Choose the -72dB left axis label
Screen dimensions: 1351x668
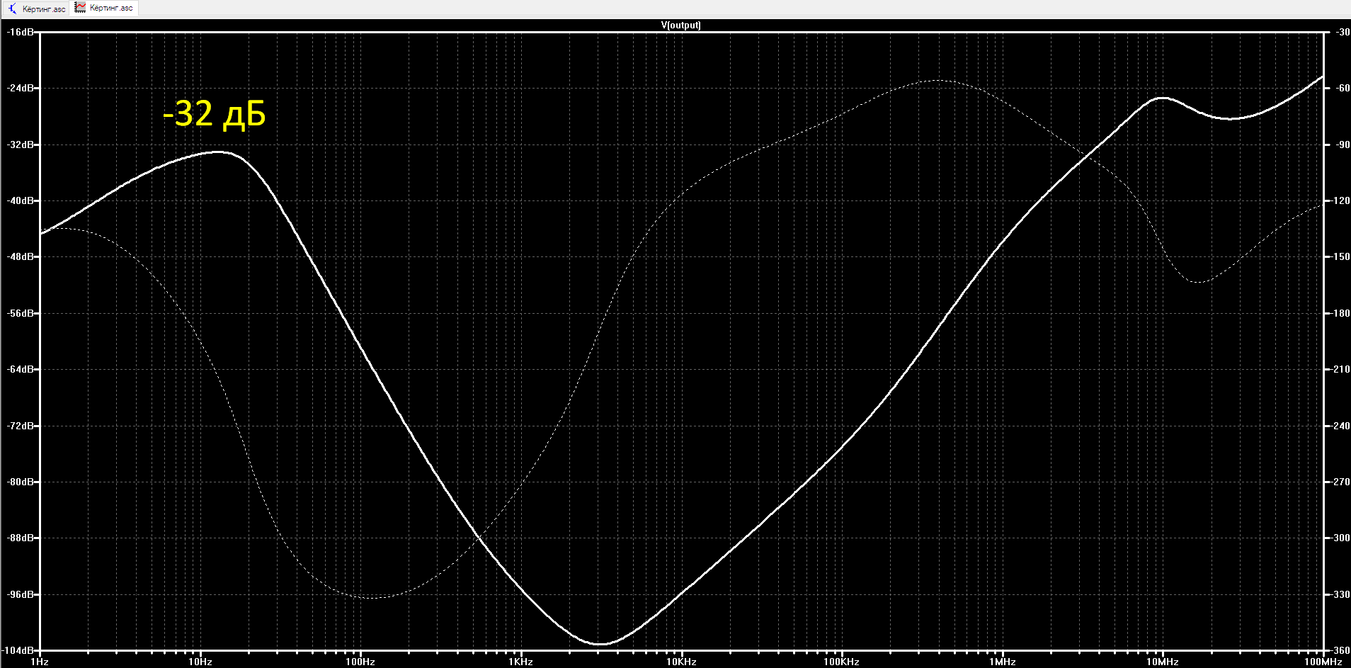click(20, 426)
